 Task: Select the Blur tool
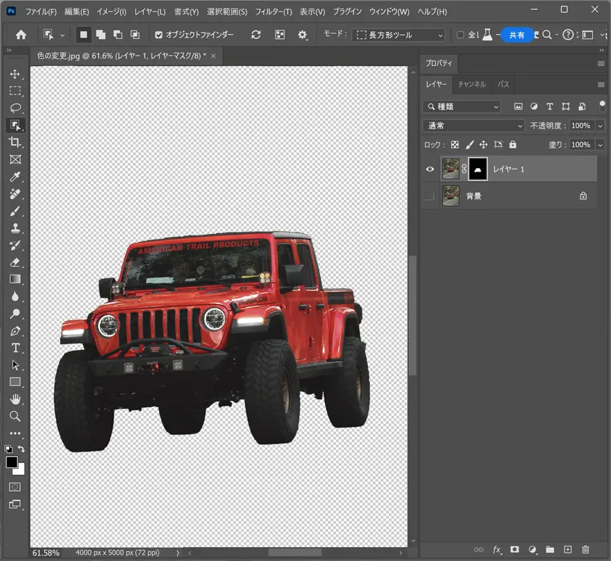coord(15,296)
